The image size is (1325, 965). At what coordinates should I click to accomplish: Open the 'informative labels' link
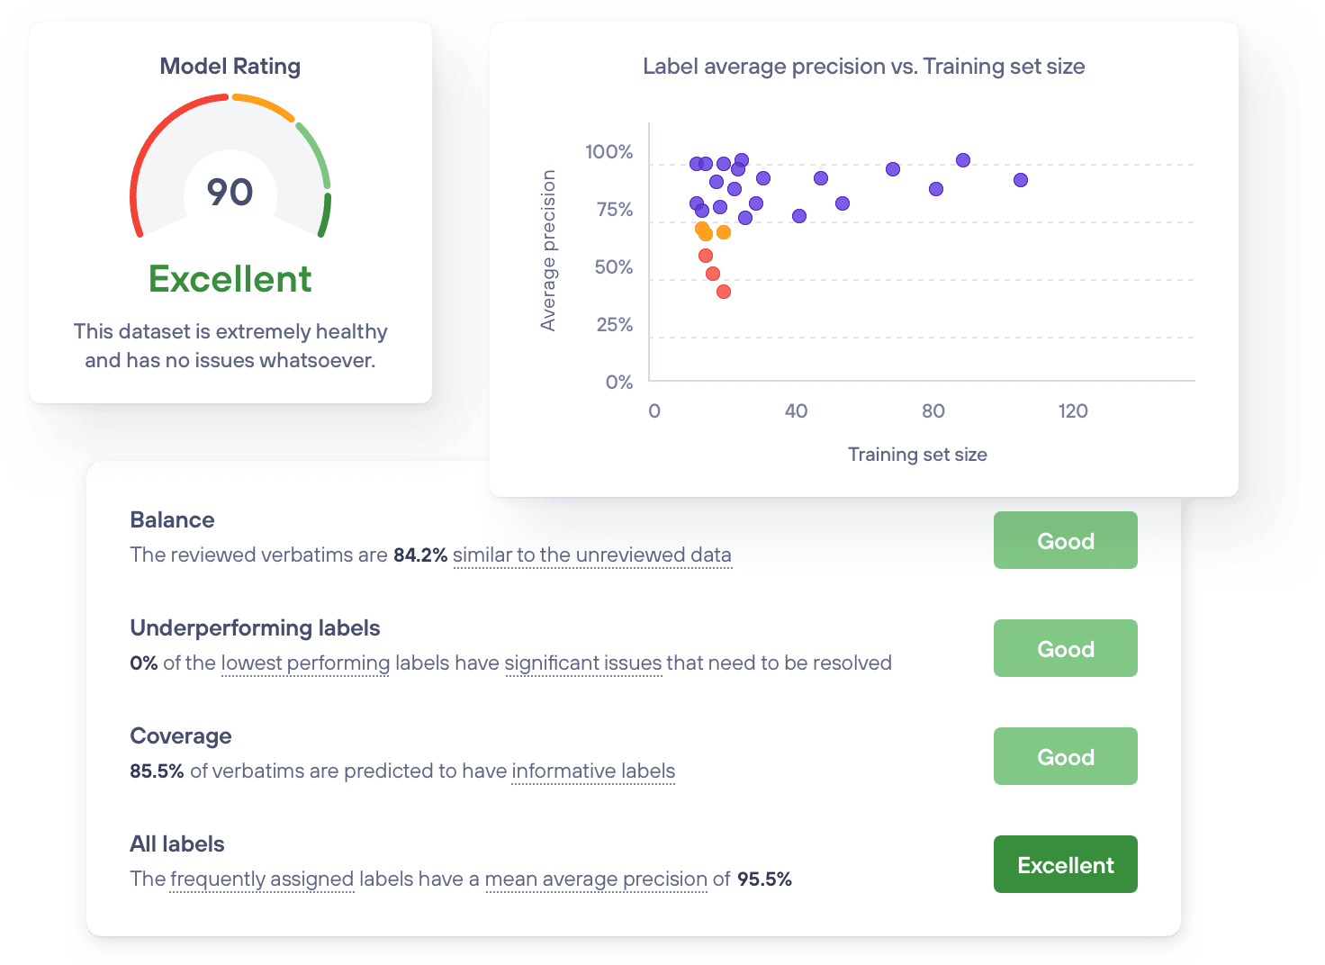(593, 771)
